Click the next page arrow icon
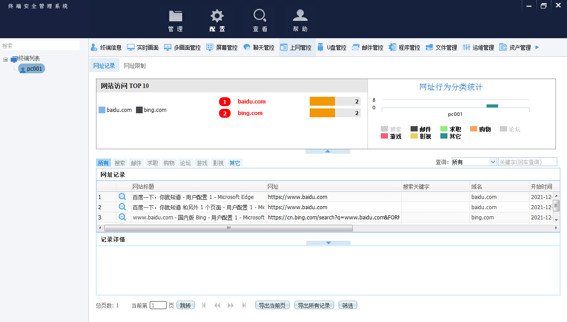 [231, 305]
